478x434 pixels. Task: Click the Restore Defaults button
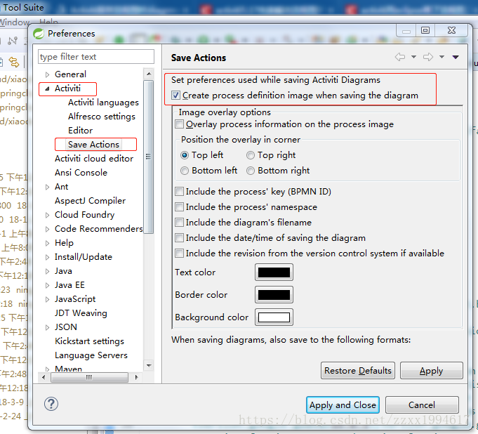pos(357,371)
